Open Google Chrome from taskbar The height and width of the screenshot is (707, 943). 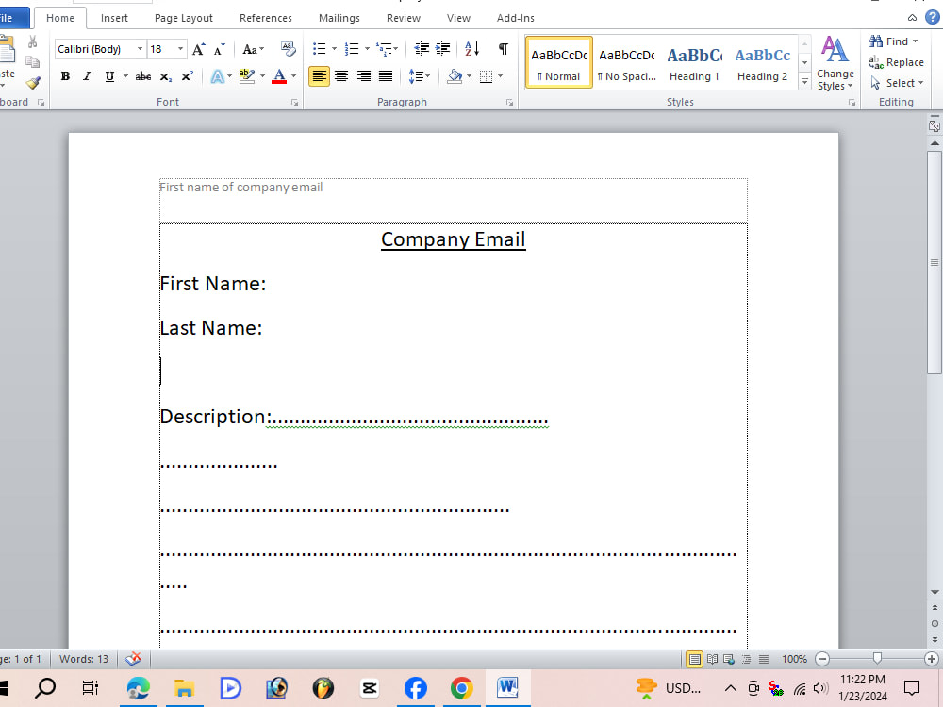[461, 688]
